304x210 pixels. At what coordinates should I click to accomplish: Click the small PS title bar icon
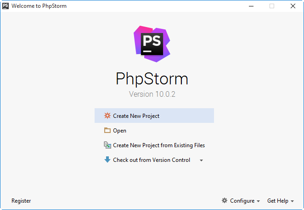point(6,6)
